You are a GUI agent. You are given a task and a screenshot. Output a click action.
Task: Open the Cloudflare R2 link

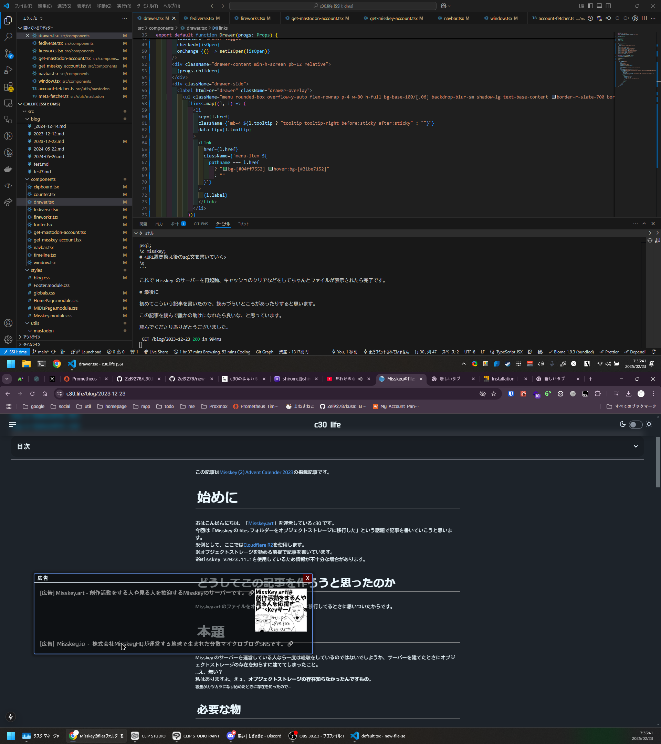258,545
